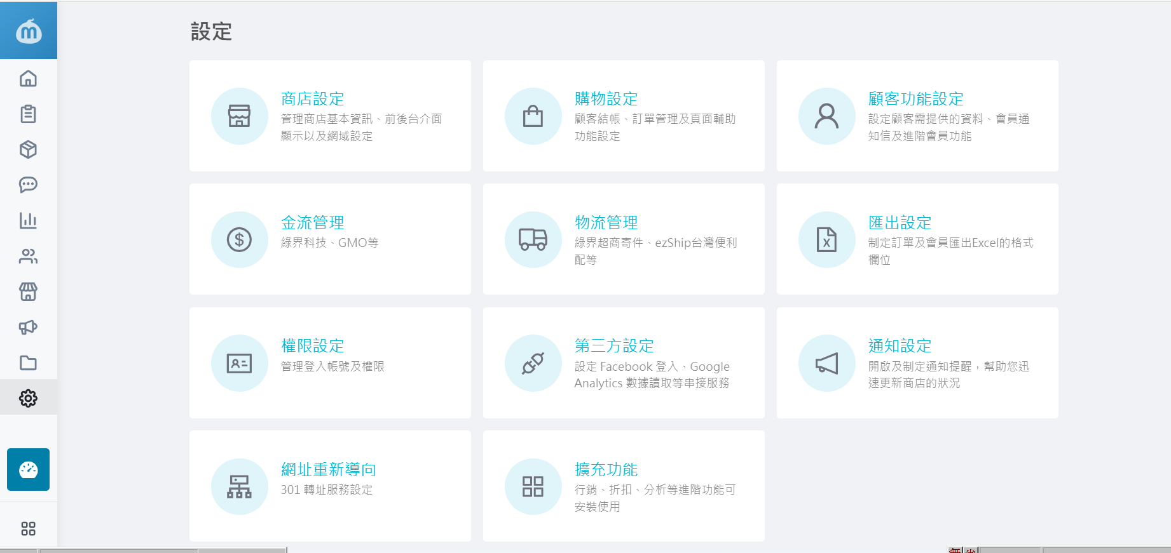The width and height of the screenshot is (1171, 553).
Task: Click the dollar sign 金流管理 icon
Action: tap(239, 240)
